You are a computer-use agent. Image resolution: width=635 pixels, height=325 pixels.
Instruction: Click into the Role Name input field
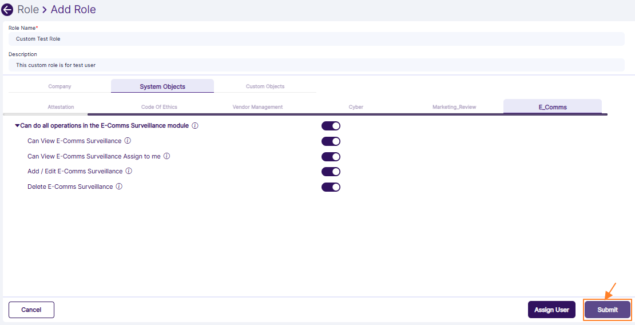pyautogui.click(x=316, y=39)
